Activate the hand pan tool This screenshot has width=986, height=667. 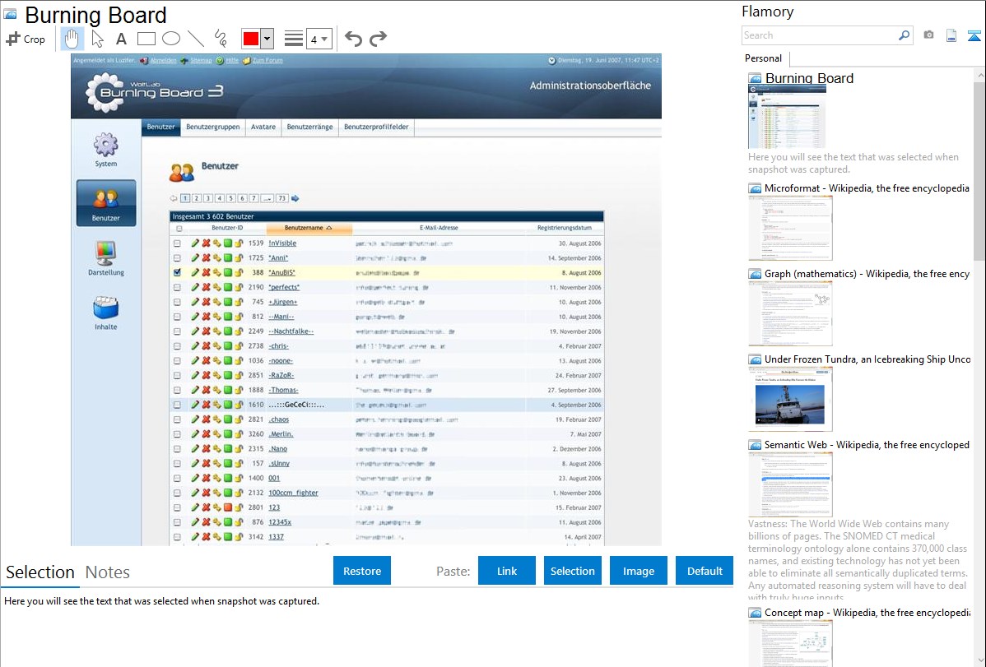[72, 39]
